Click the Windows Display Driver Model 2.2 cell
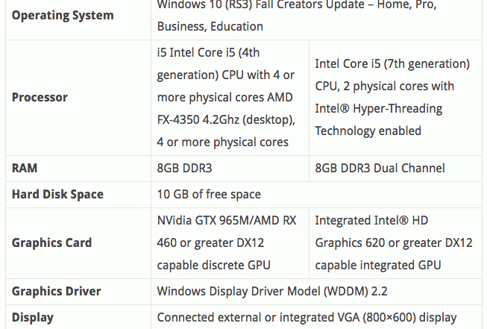 (x=316, y=291)
